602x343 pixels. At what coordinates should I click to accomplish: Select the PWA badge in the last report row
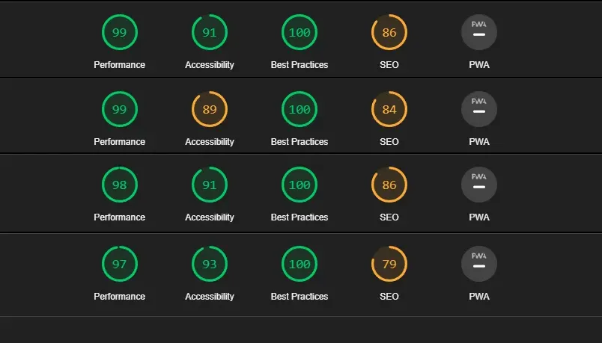point(479,265)
